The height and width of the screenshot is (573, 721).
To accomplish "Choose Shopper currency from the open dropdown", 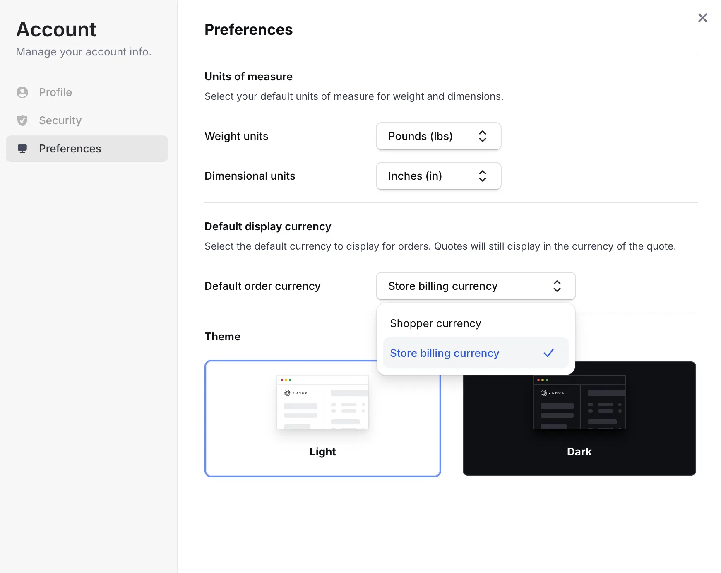I will tap(435, 323).
